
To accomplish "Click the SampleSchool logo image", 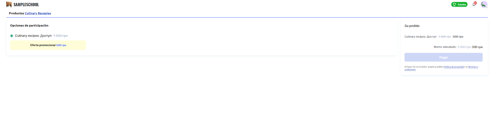I will point(9,5).
